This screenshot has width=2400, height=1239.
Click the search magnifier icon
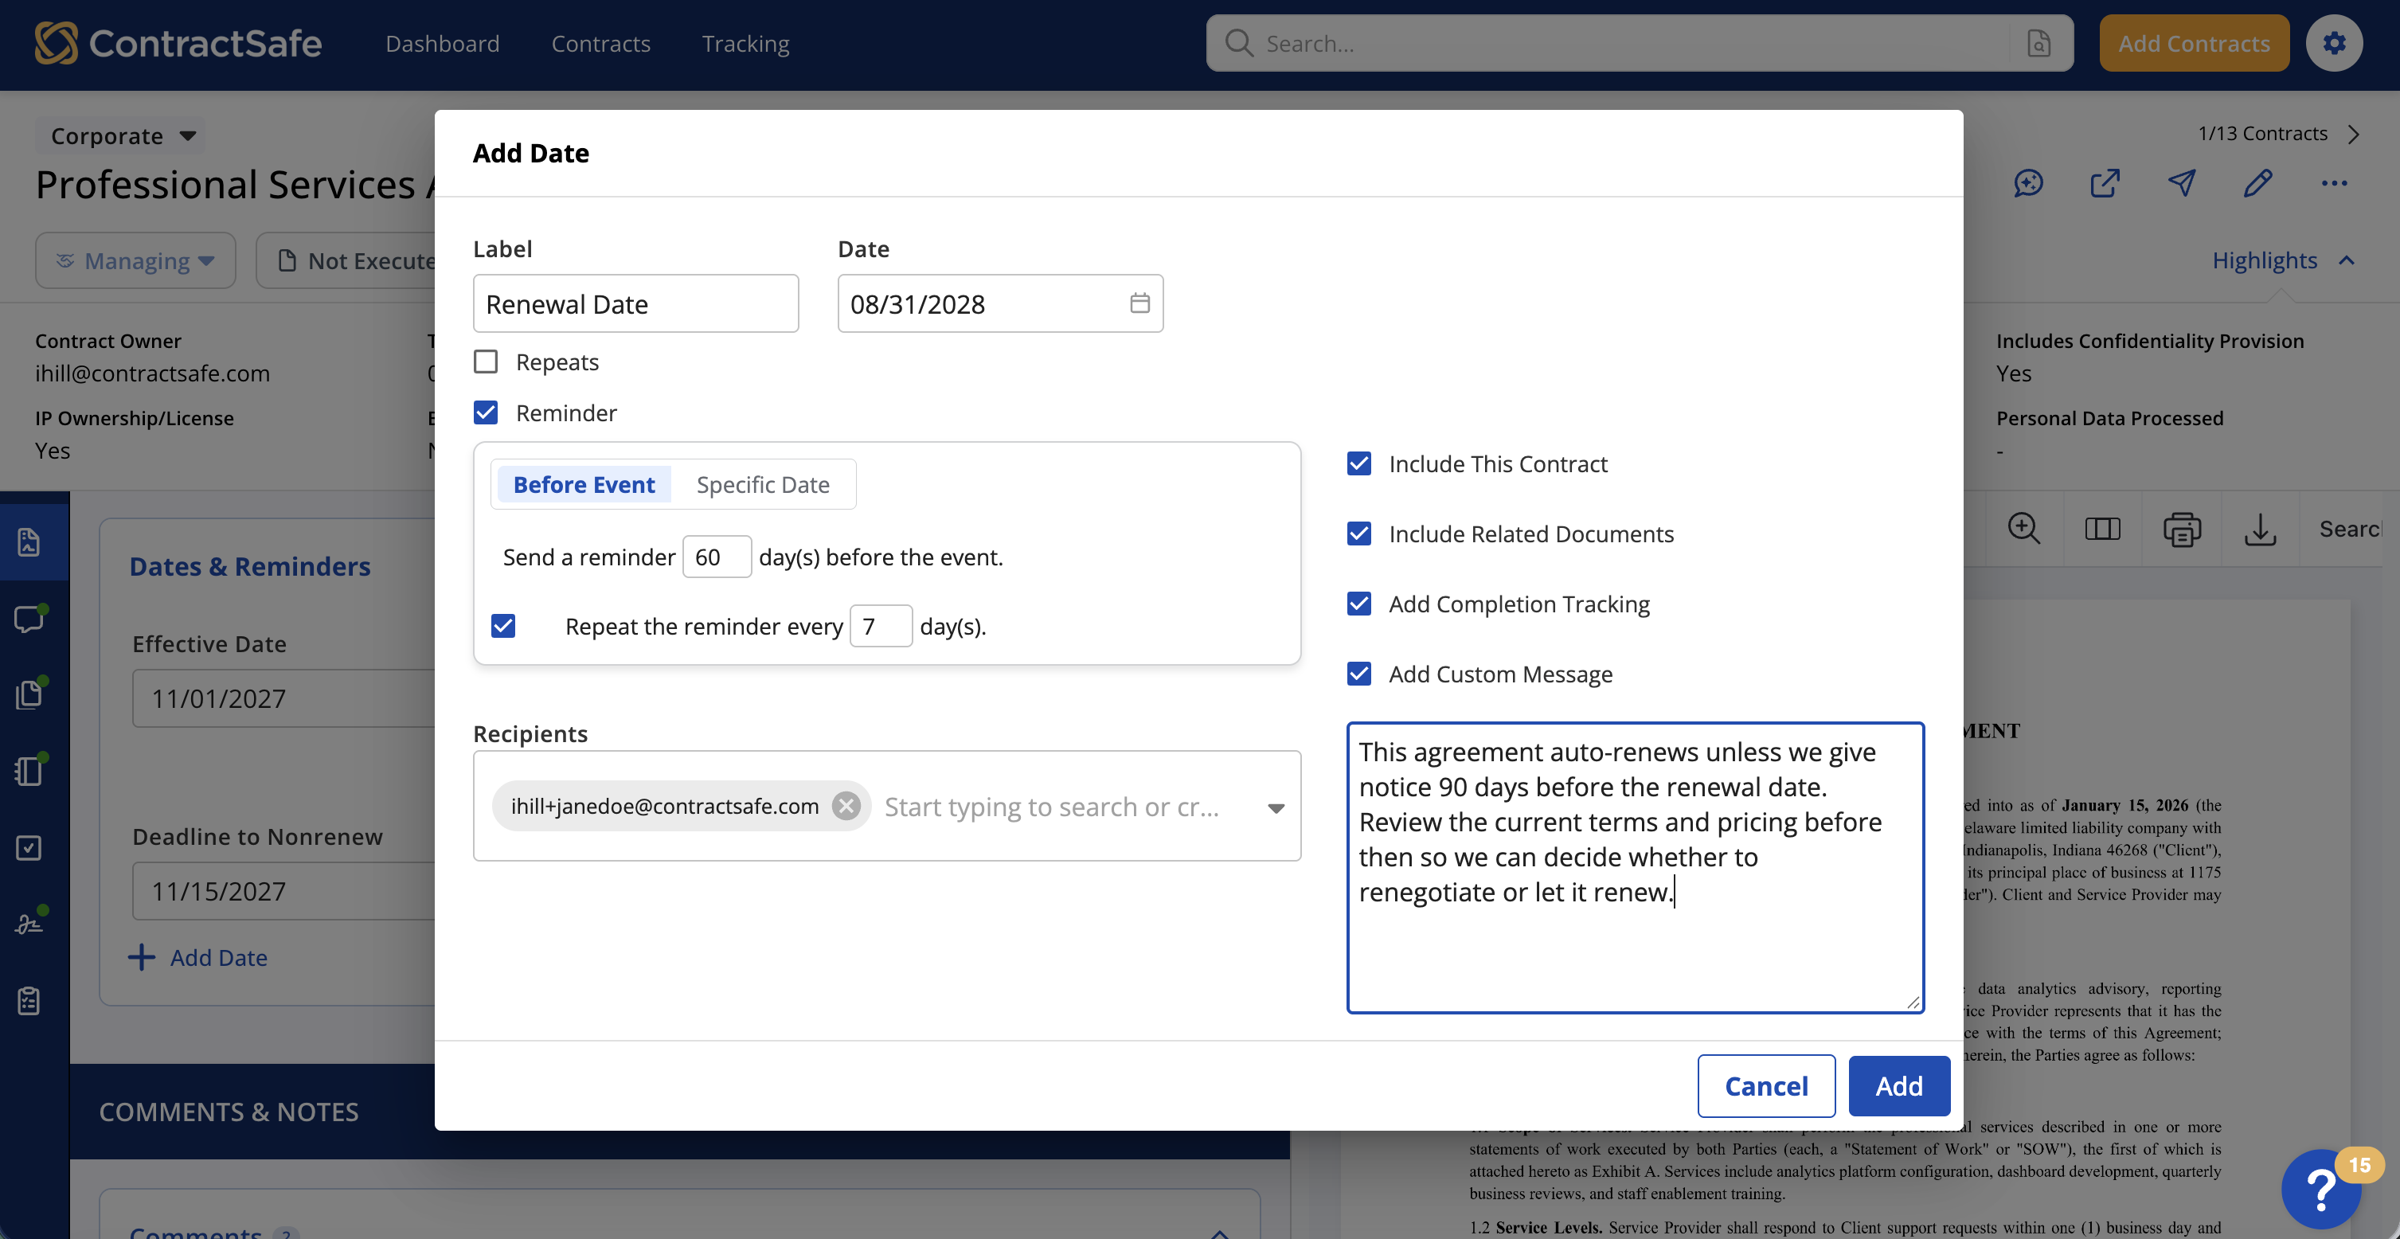point(1238,43)
